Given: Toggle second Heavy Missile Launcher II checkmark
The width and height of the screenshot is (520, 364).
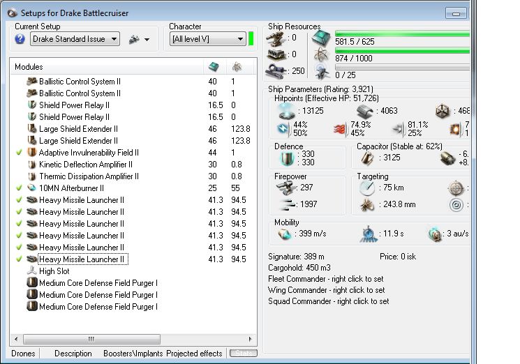Looking at the screenshot, I should coord(20,212).
